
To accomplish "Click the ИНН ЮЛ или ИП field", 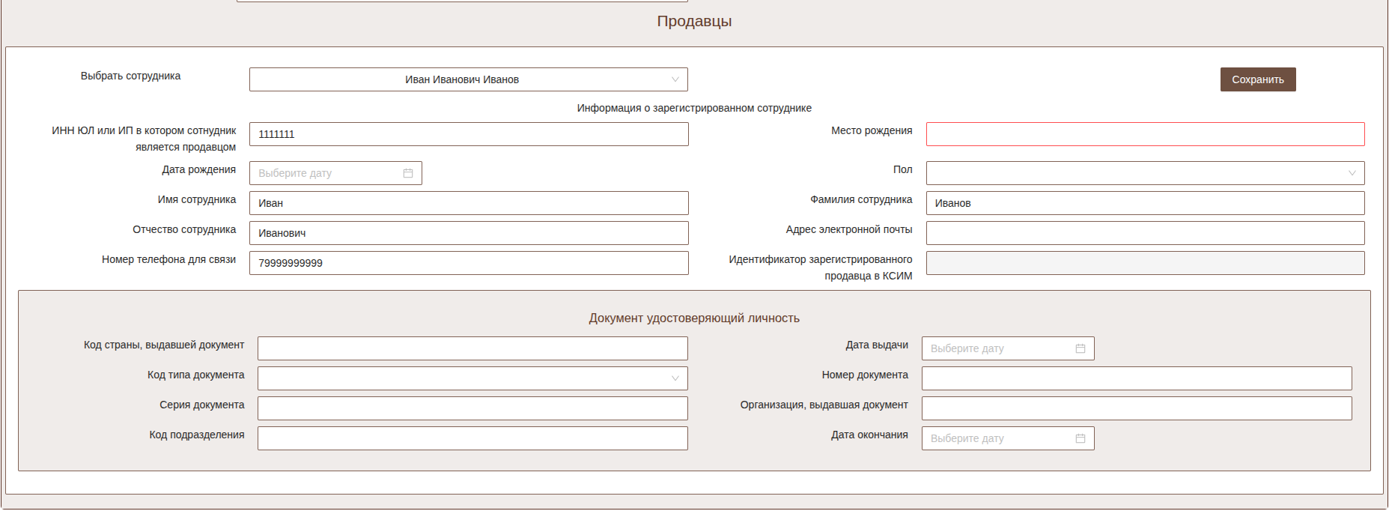I will (468, 134).
